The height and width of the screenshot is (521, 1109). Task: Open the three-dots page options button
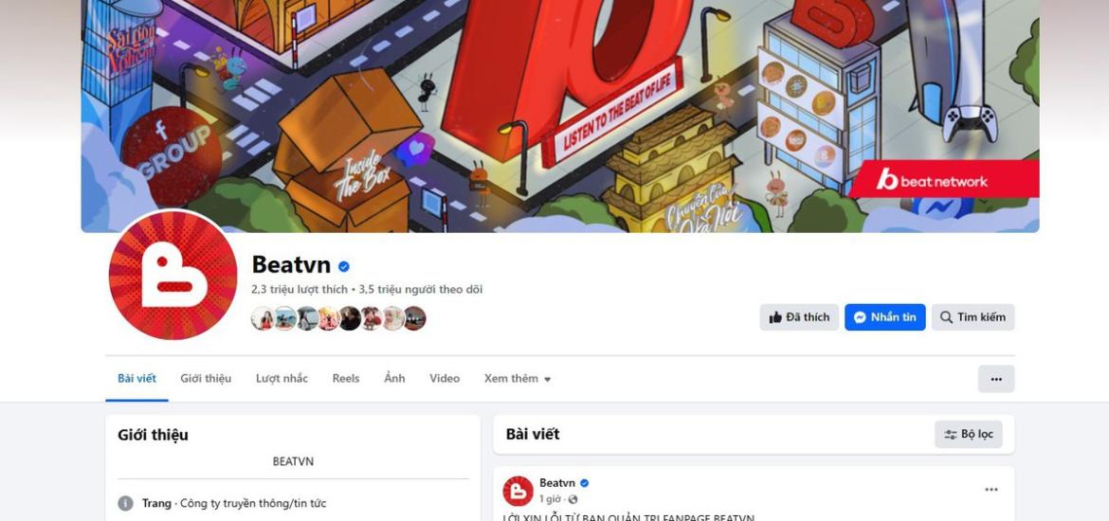tap(996, 379)
